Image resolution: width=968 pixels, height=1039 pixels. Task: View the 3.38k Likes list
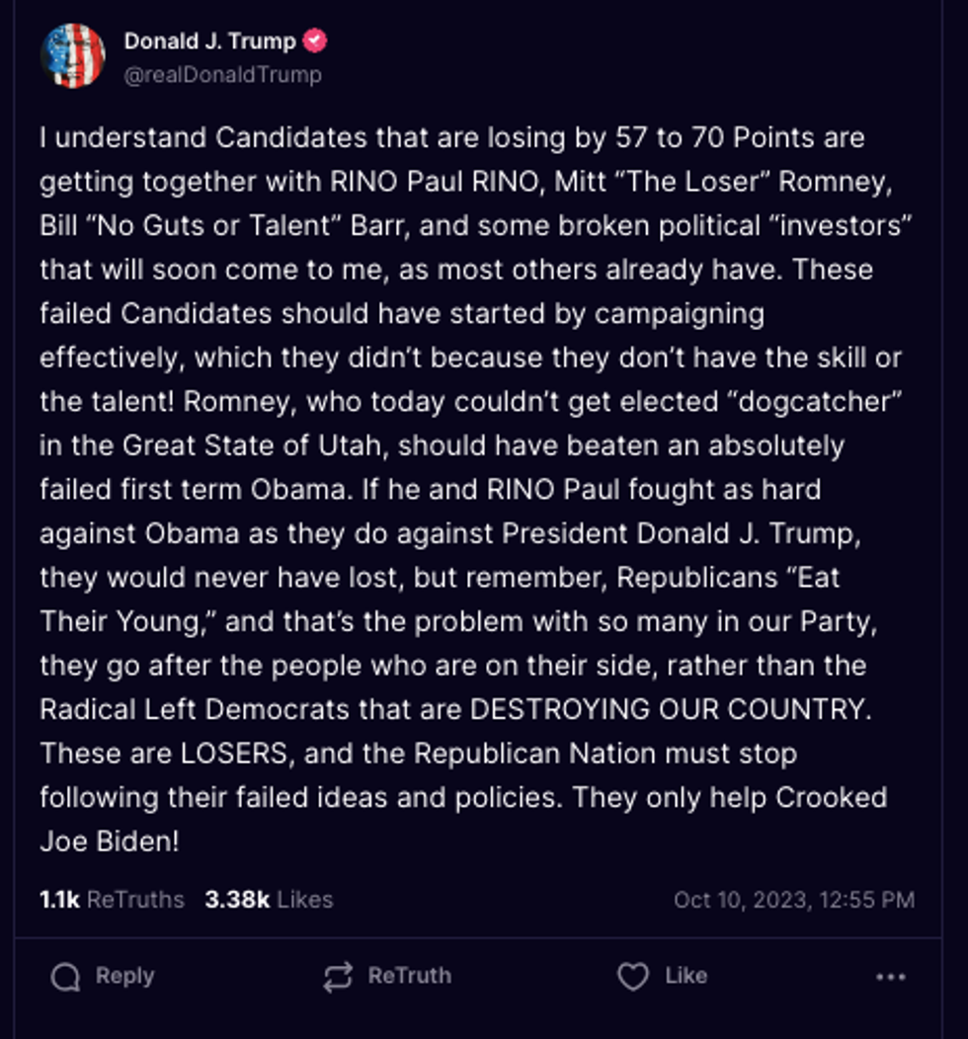pos(269,900)
